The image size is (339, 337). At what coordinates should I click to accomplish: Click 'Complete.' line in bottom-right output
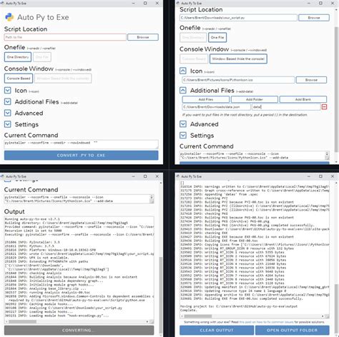click(x=189, y=310)
